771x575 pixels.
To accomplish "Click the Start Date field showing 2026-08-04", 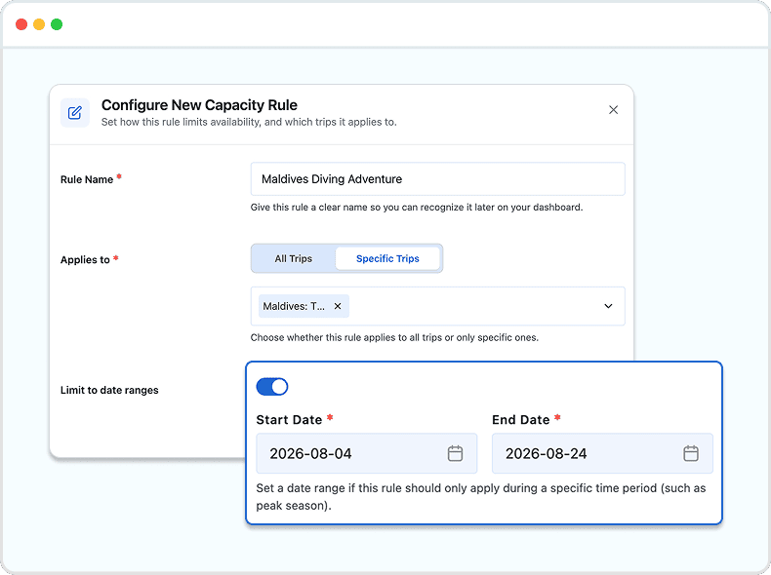I will (366, 453).
